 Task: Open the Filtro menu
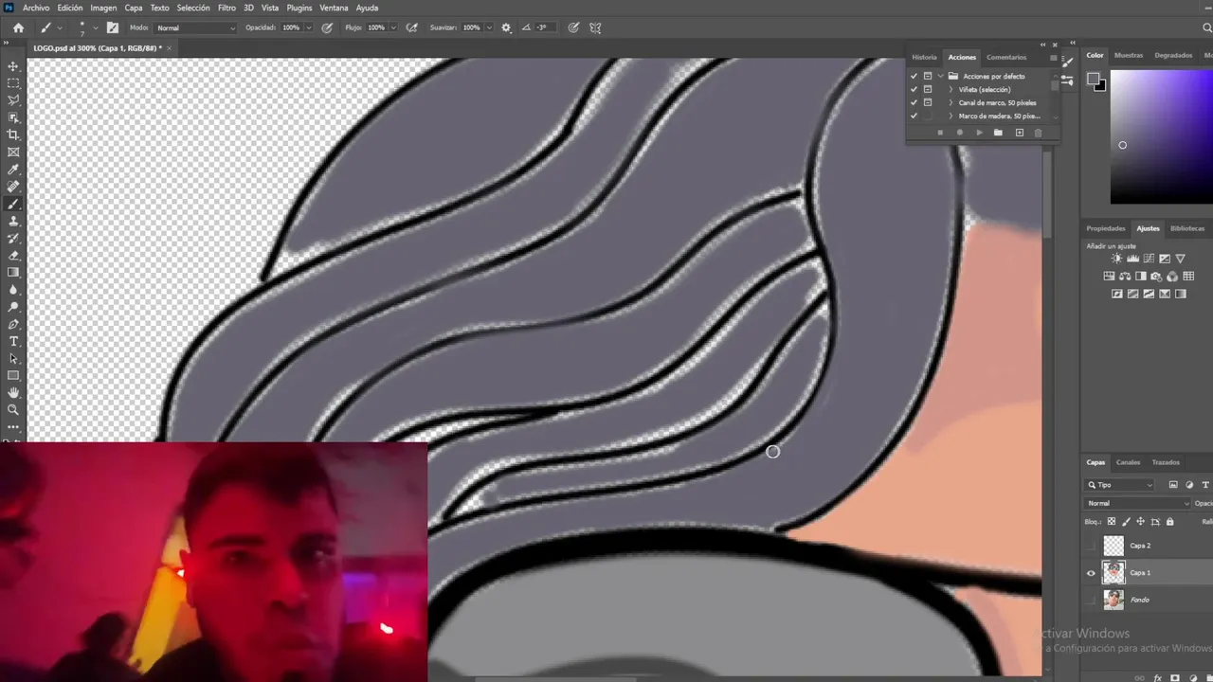point(226,8)
